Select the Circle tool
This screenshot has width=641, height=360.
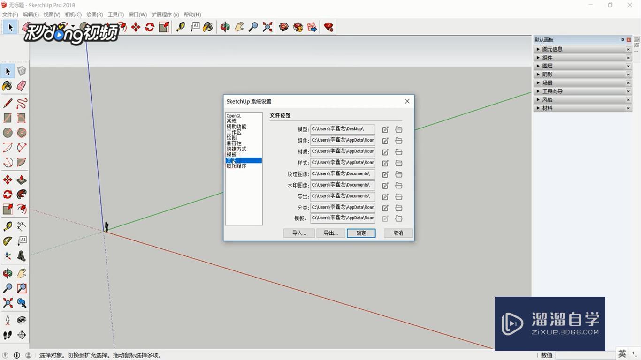coord(8,133)
